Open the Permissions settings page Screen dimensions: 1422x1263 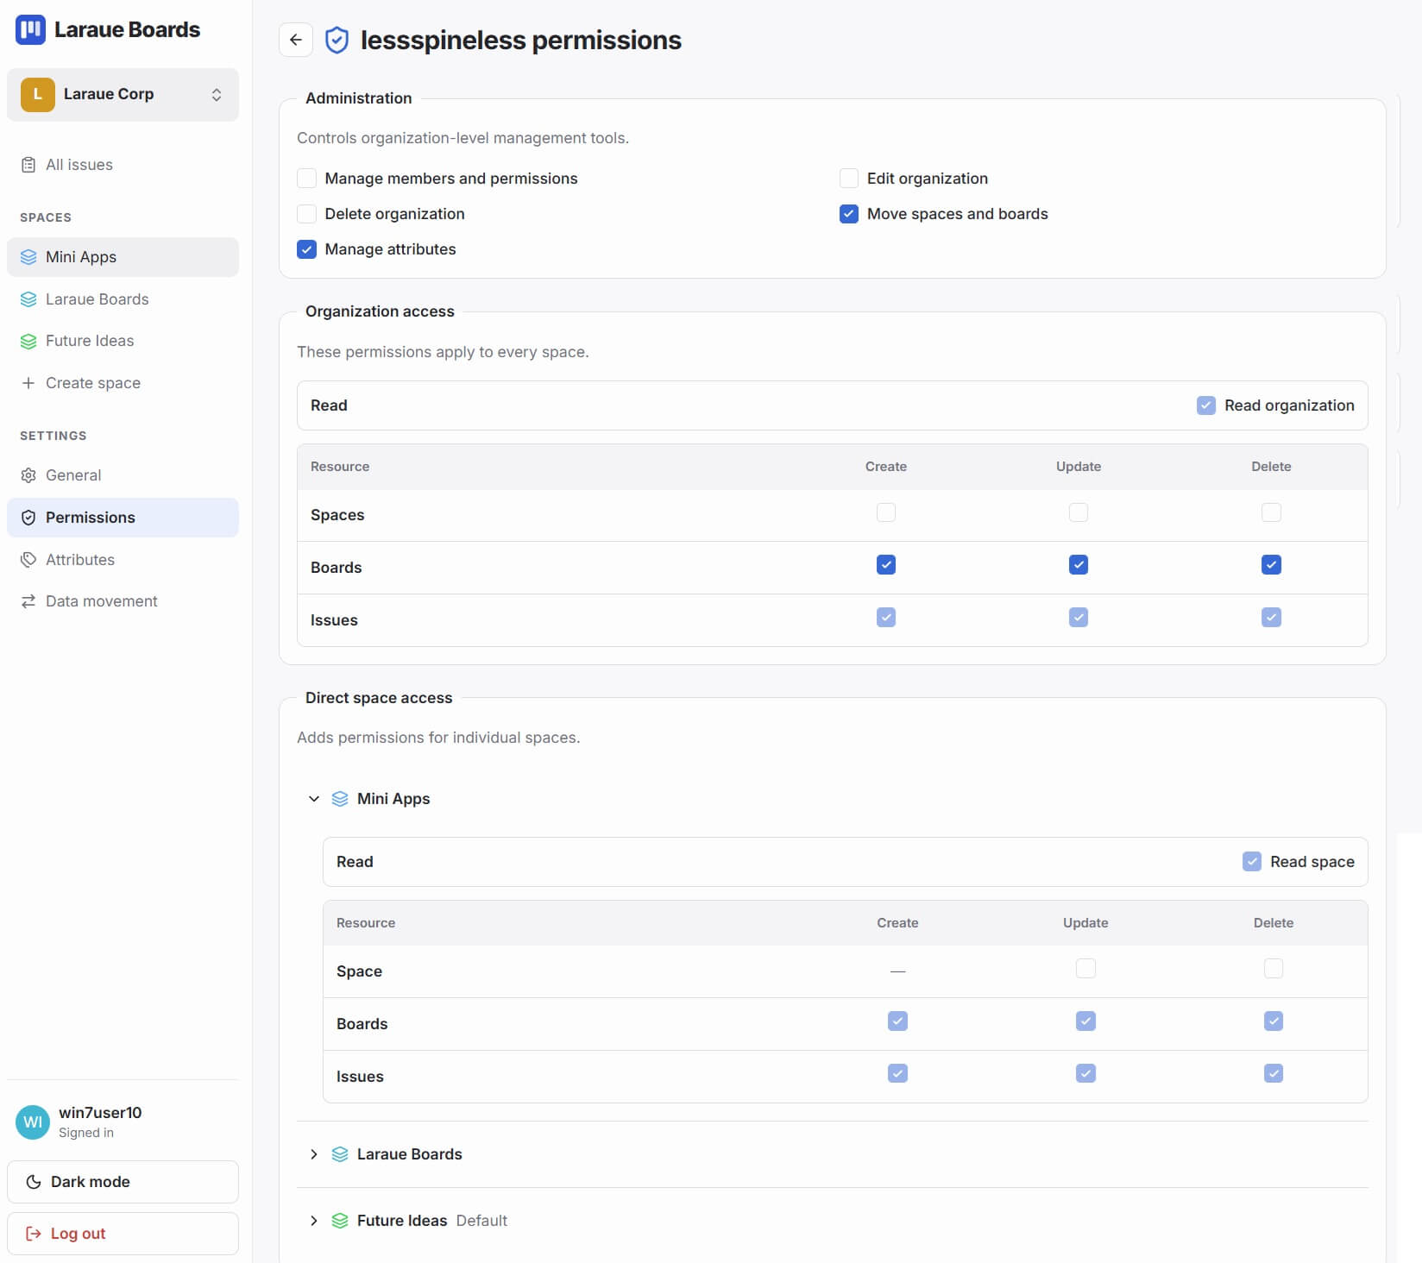point(123,518)
